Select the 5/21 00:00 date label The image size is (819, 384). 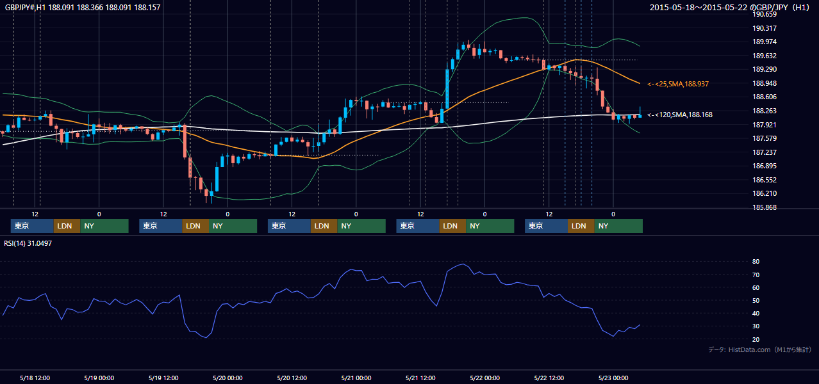[x=356, y=378]
